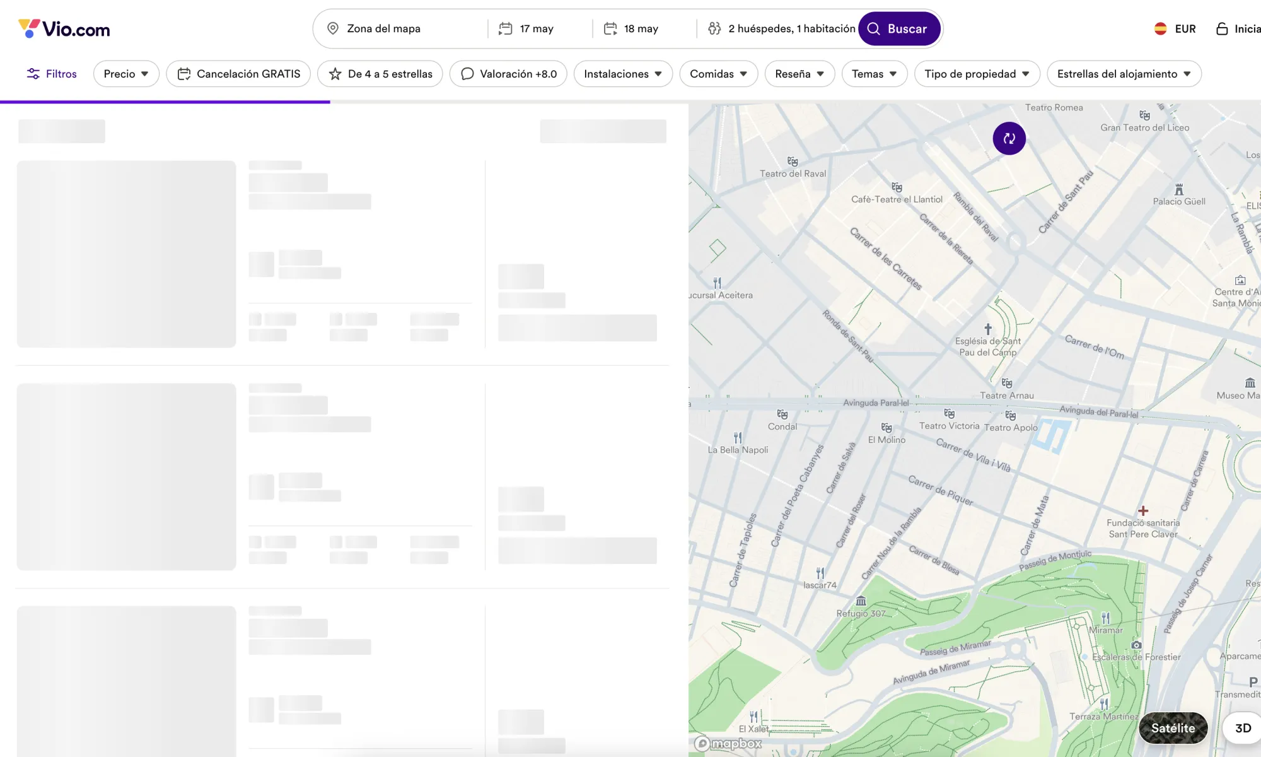Click the Zona del mapa destination field
Viewport: 1261px width, 757px height.
coord(404,28)
